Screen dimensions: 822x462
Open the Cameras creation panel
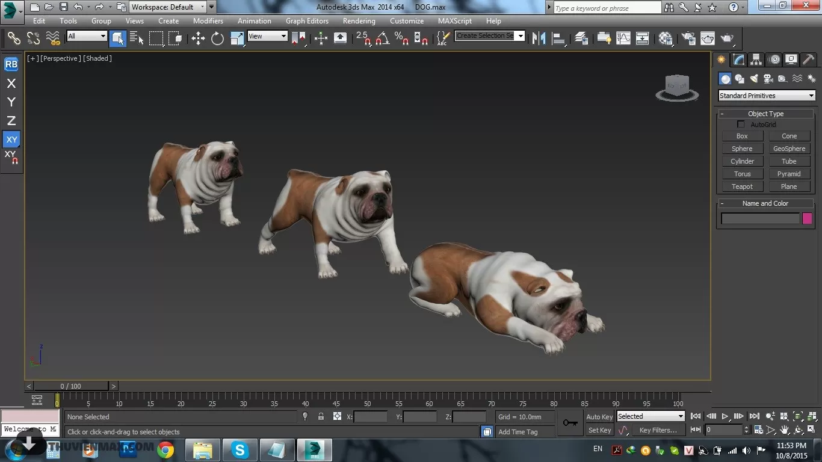768,78
